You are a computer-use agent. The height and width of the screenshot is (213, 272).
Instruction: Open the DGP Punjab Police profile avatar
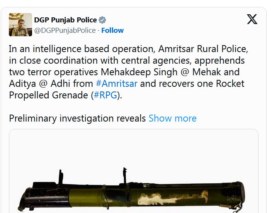(20, 25)
